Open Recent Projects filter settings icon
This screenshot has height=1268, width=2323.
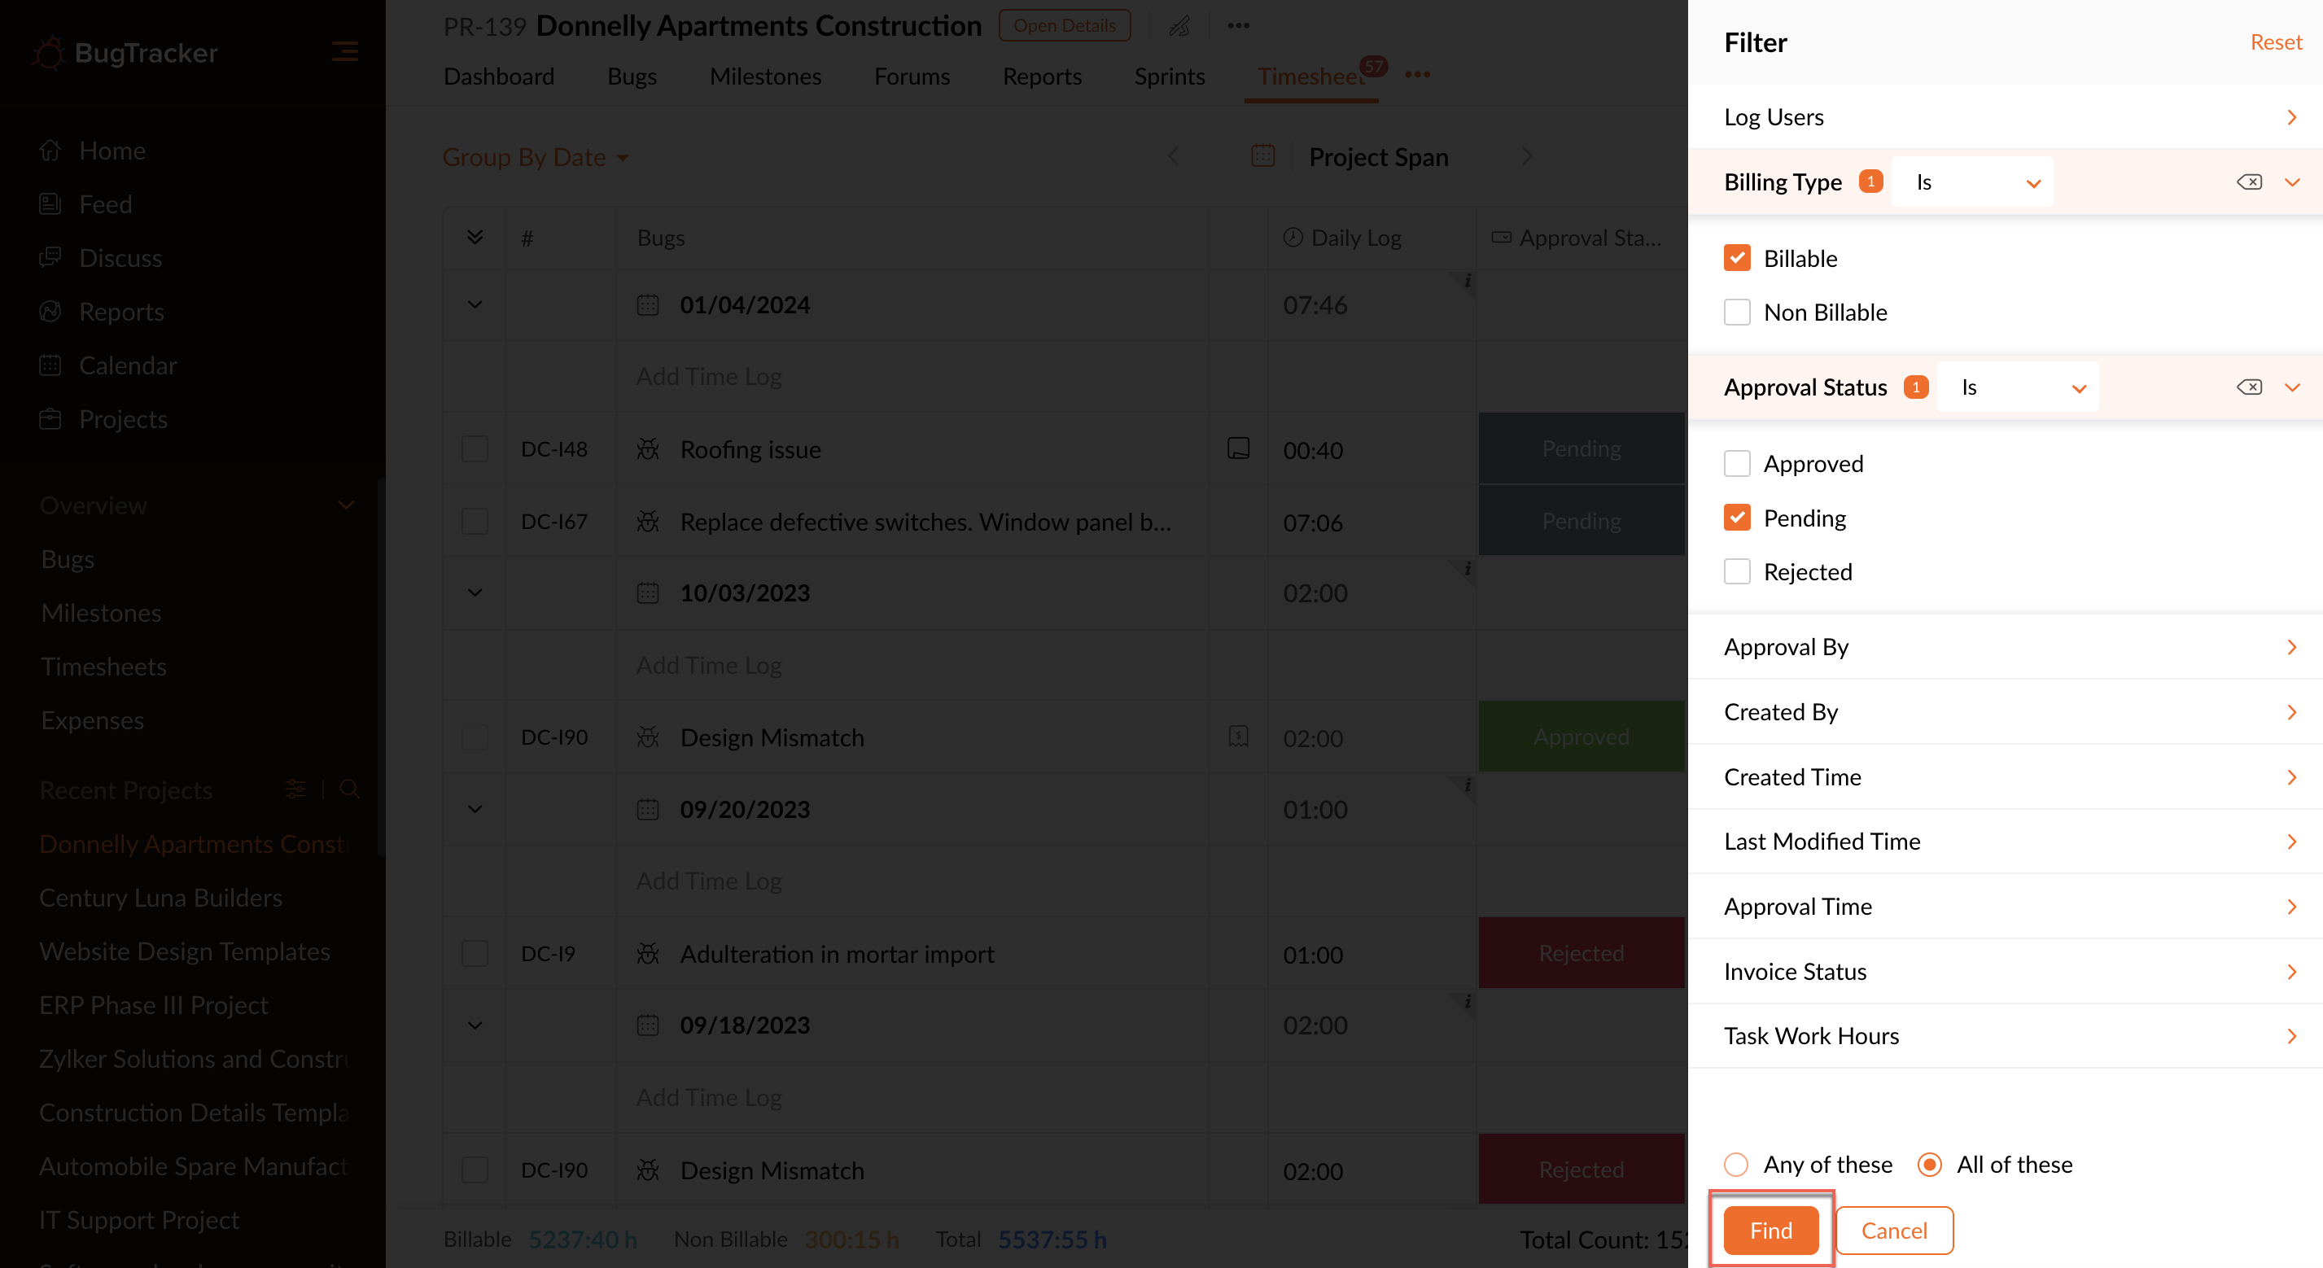coord(295,790)
